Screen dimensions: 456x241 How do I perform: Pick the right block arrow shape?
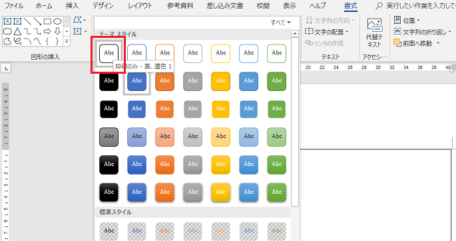pyautogui.click(x=47, y=31)
